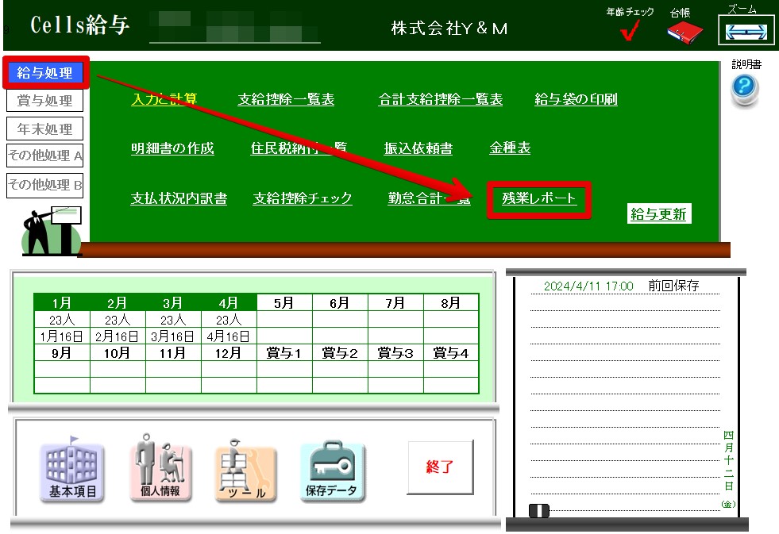Screen dimensions: 779x534
Task: Open the 台帳 red book icon
Action: (685, 32)
